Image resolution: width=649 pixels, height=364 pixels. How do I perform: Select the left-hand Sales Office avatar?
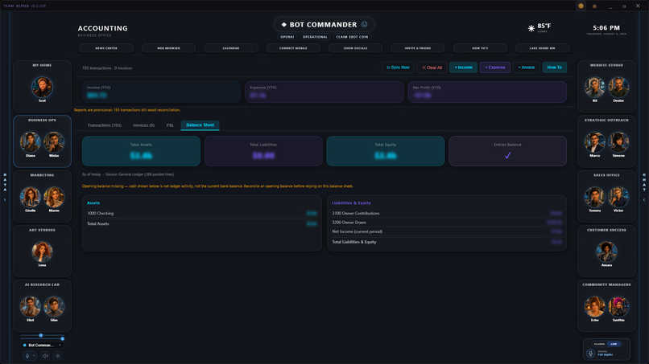coord(595,197)
